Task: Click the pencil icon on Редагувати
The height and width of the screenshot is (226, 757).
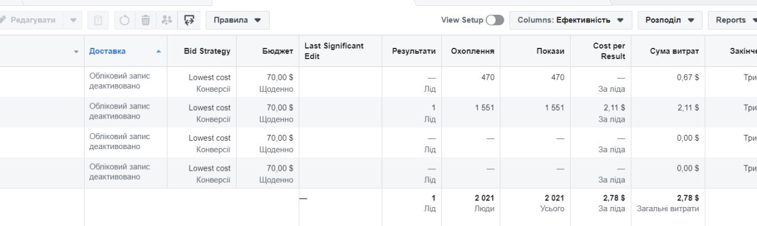Action: pyautogui.click(x=2, y=20)
